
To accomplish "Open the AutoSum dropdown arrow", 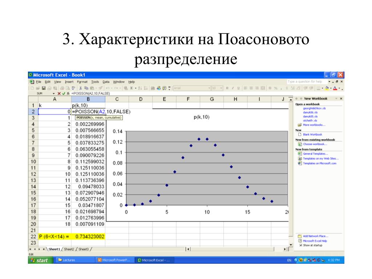I will click(x=136, y=88).
